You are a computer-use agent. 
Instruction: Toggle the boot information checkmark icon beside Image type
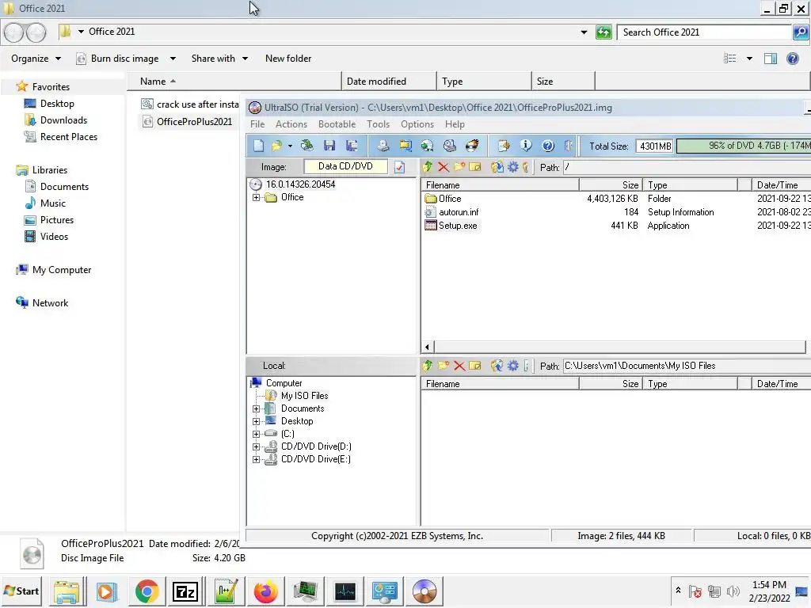(399, 167)
